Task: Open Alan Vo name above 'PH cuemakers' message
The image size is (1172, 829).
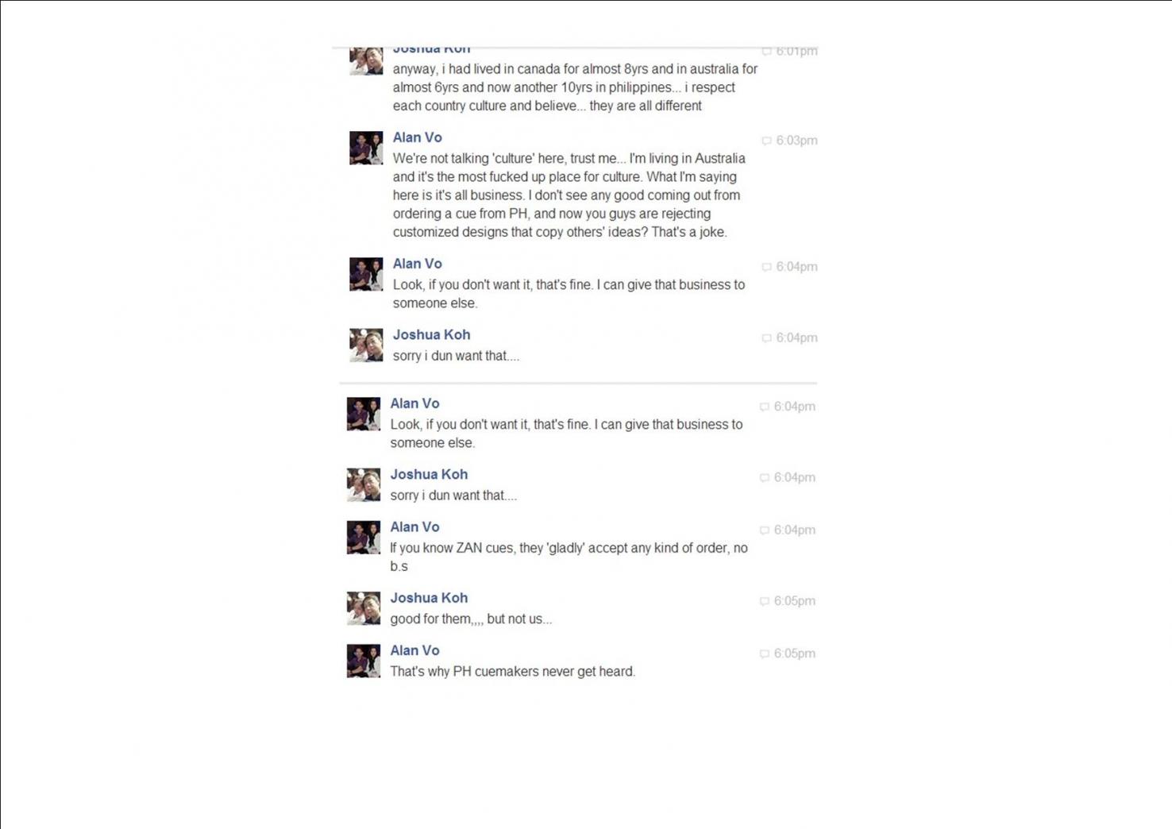Action: coord(414,650)
